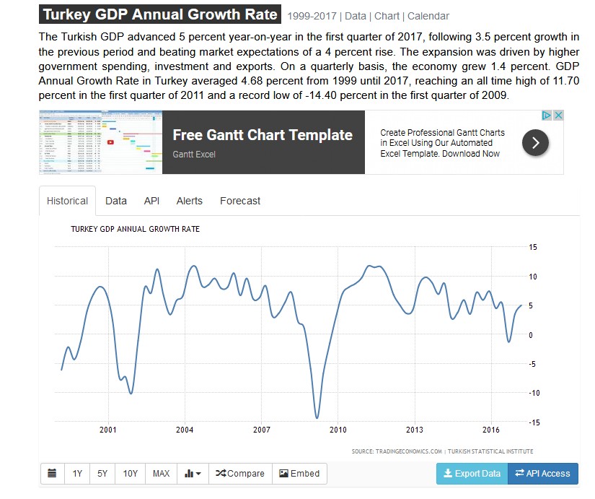Select the 1Y time range
595x499 pixels.
point(77,474)
